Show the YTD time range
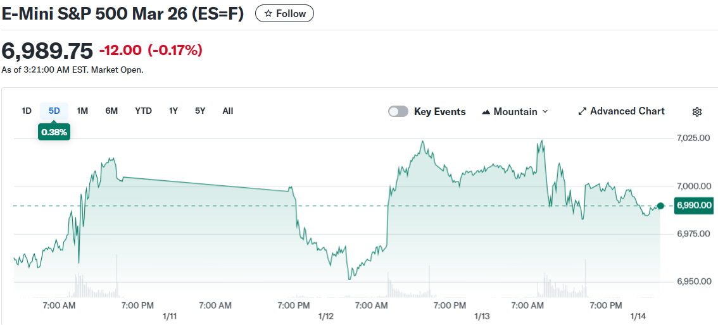This screenshot has height=325, width=718. pos(143,111)
